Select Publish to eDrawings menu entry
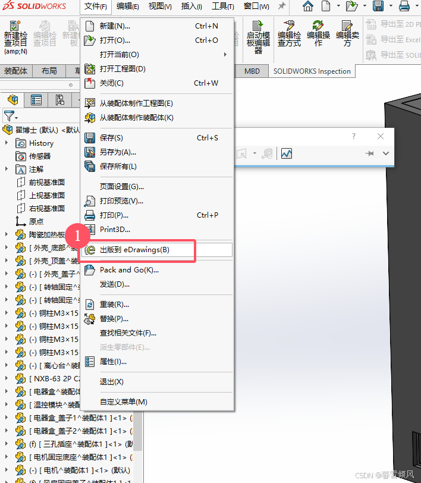 click(x=157, y=250)
